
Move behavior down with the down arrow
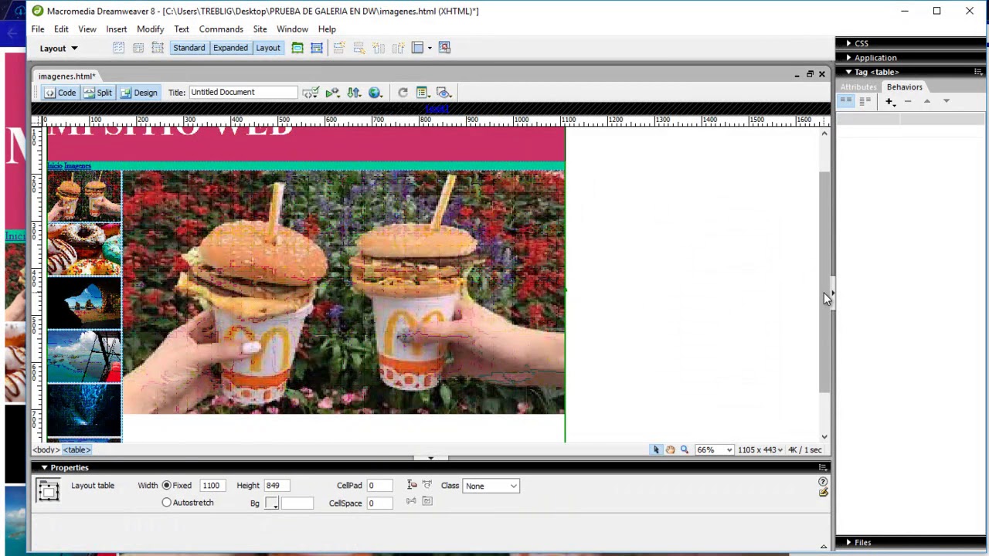(946, 101)
